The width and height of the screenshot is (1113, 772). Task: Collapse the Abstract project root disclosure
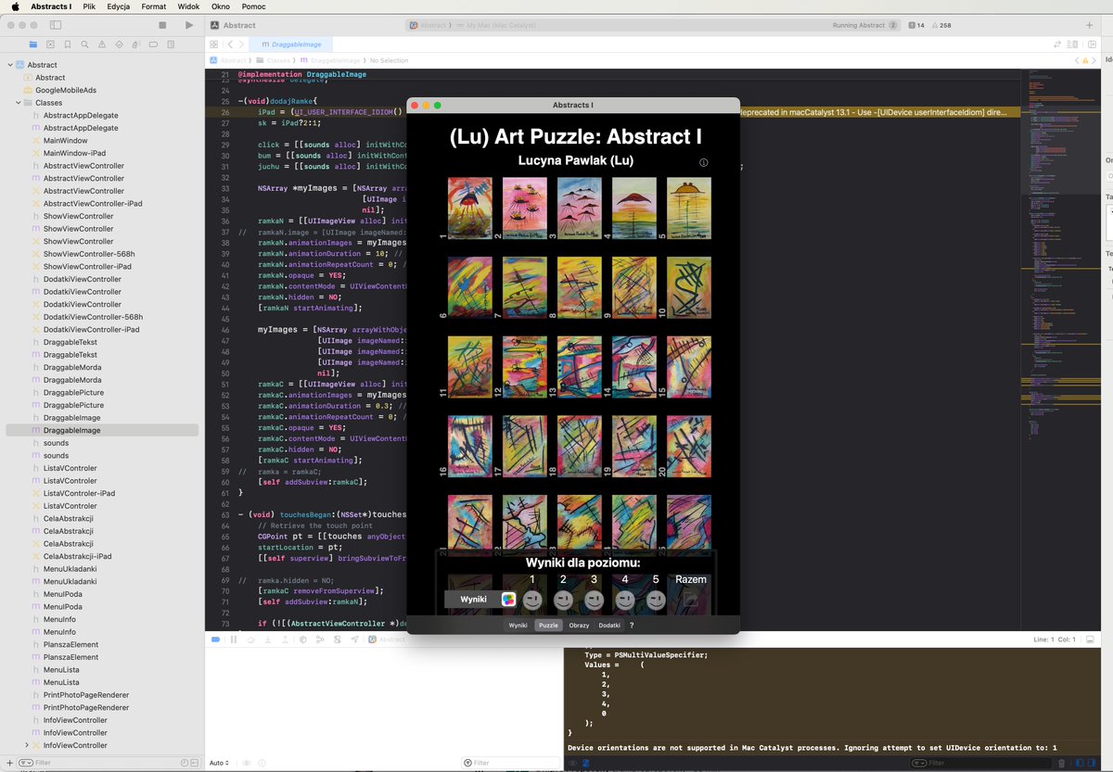(9, 65)
